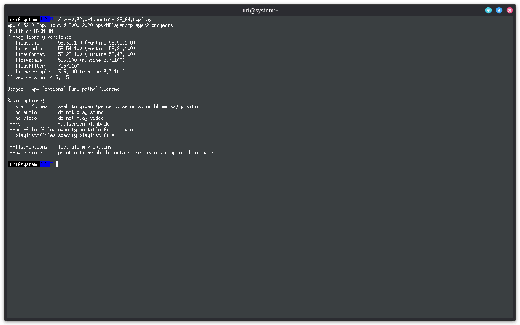Image resolution: width=520 pixels, height=325 pixels.
Task: Click the "--list-options" option
Action: tap(28, 147)
